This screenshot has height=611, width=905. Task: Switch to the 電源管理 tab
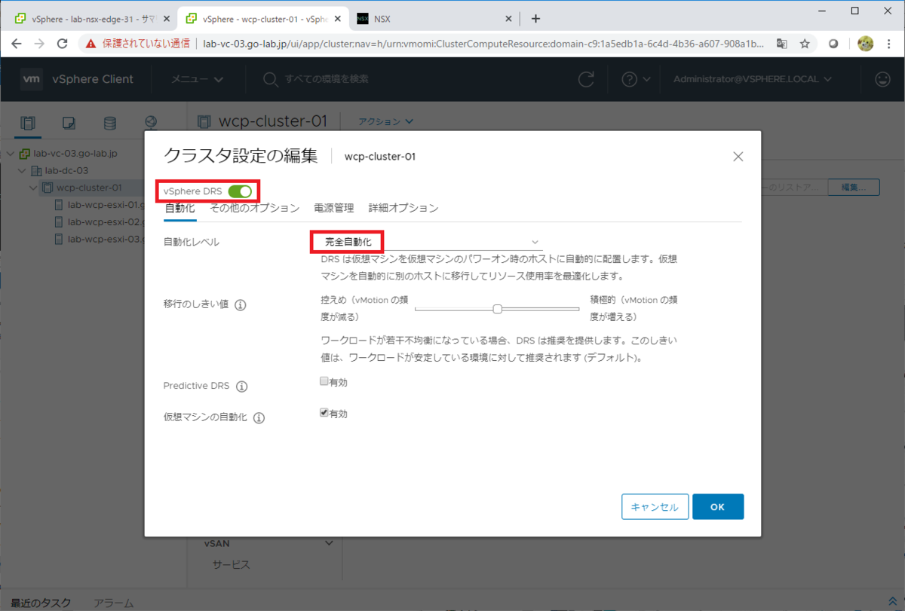pyautogui.click(x=334, y=208)
